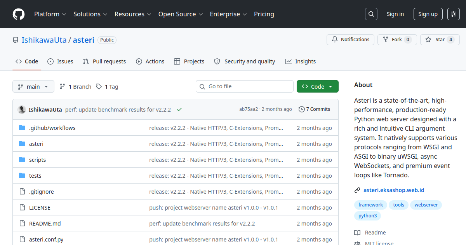Expand the Open Source menu
466x245 pixels.
pos(181,14)
